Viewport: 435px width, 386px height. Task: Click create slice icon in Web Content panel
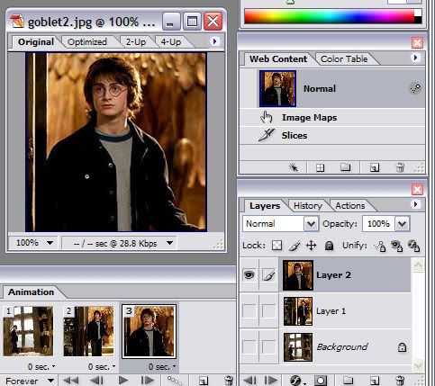pos(321,167)
